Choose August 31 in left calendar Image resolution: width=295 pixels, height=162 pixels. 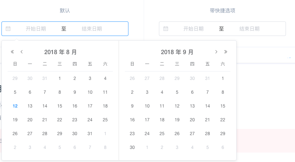90,134
